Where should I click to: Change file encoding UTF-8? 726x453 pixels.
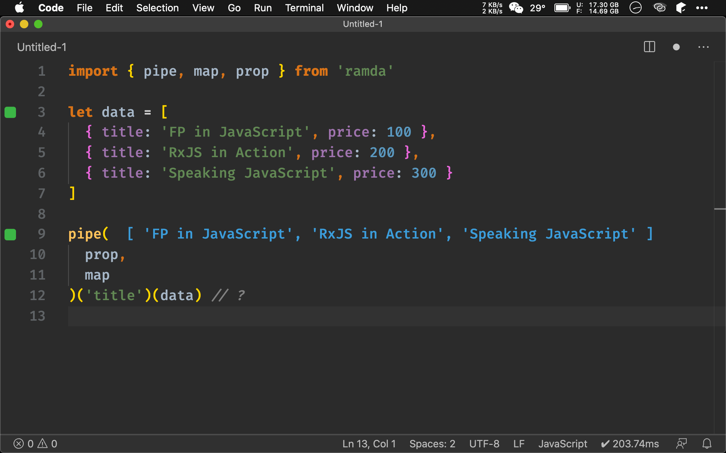[484, 444]
